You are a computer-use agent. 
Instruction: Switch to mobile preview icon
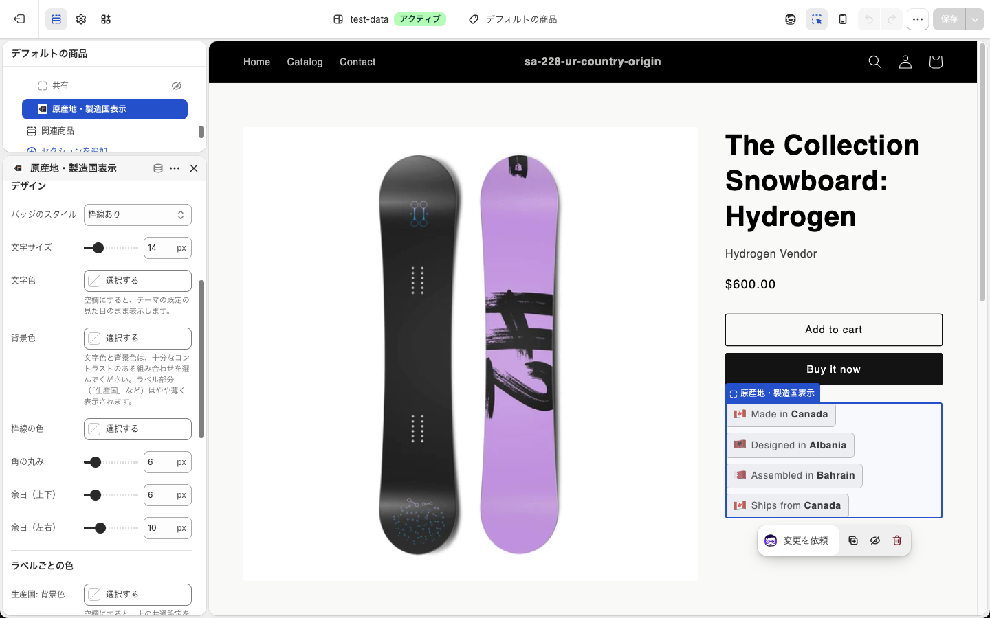click(x=843, y=19)
